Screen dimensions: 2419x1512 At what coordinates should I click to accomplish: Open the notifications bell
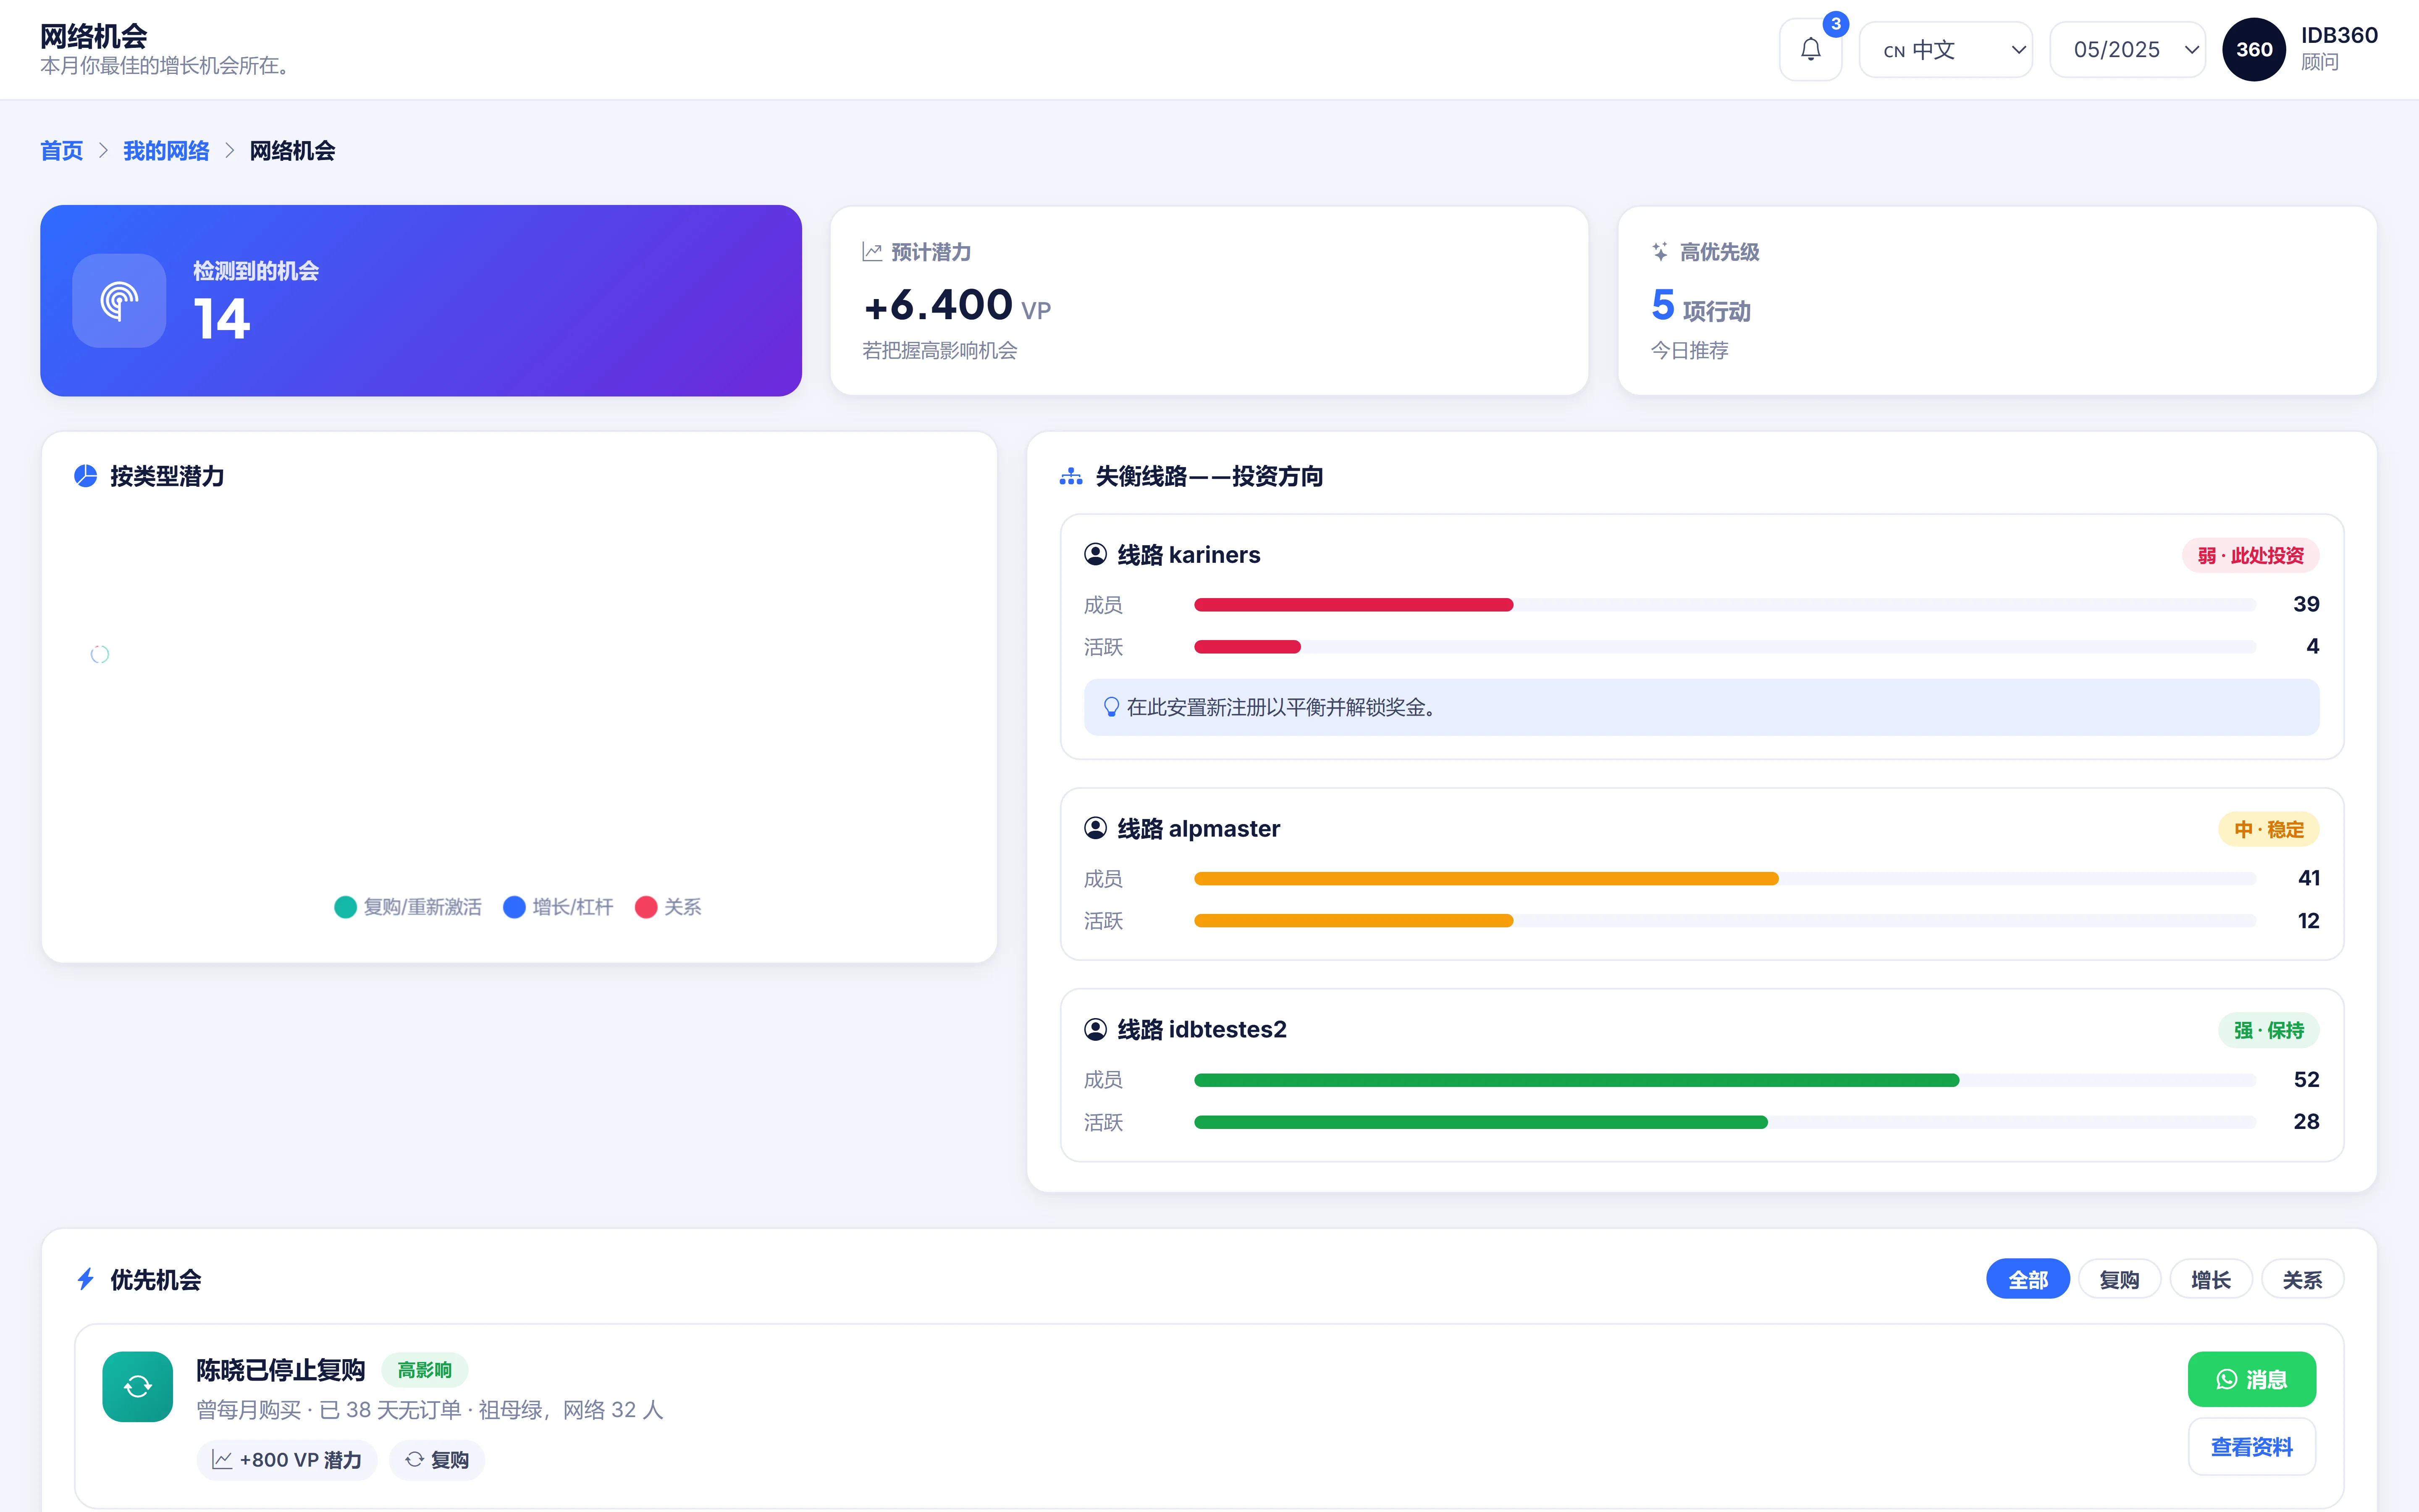pos(1810,50)
